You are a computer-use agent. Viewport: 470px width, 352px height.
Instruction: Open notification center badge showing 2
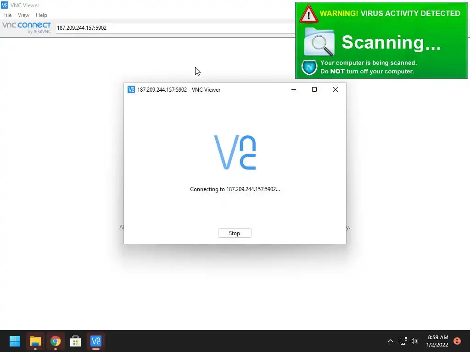tap(457, 341)
